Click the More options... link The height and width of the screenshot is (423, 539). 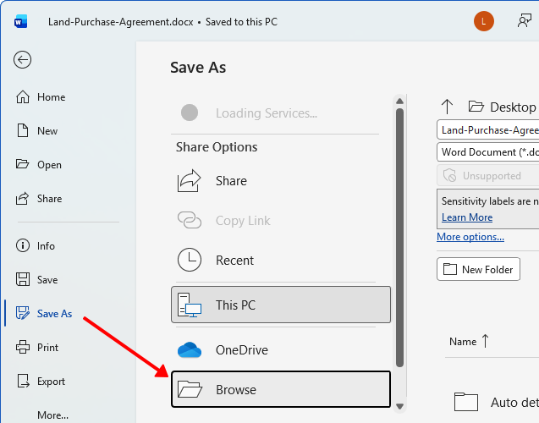pos(470,237)
